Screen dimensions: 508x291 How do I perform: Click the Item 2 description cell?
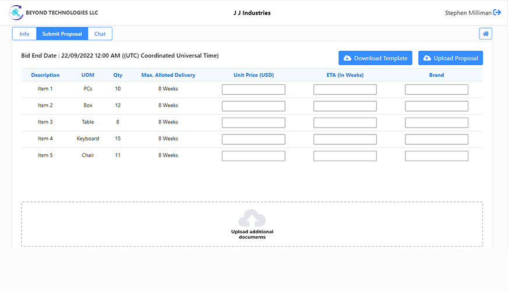point(45,105)
